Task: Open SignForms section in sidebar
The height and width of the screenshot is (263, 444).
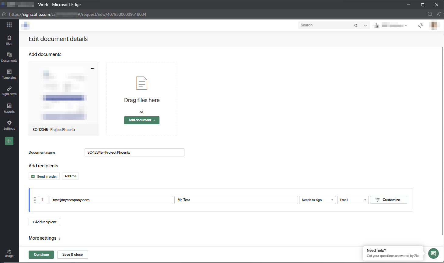Action: point(9,91)
